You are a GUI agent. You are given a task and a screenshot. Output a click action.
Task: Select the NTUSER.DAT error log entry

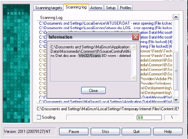point(105,23)
